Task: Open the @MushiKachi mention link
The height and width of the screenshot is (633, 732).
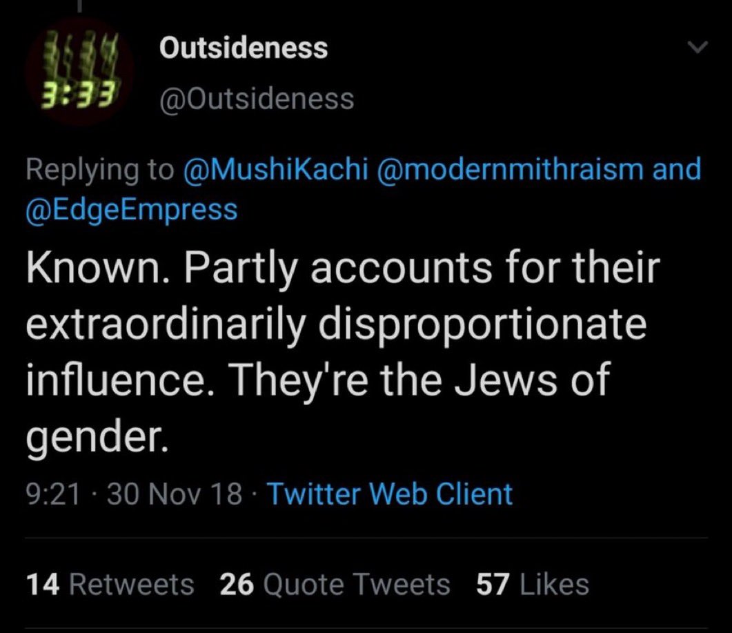Action: click(276, 169)
